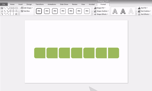The image size is (152, 91).
Task: Select the down arrow shape
Action: (x=13, y=11)
